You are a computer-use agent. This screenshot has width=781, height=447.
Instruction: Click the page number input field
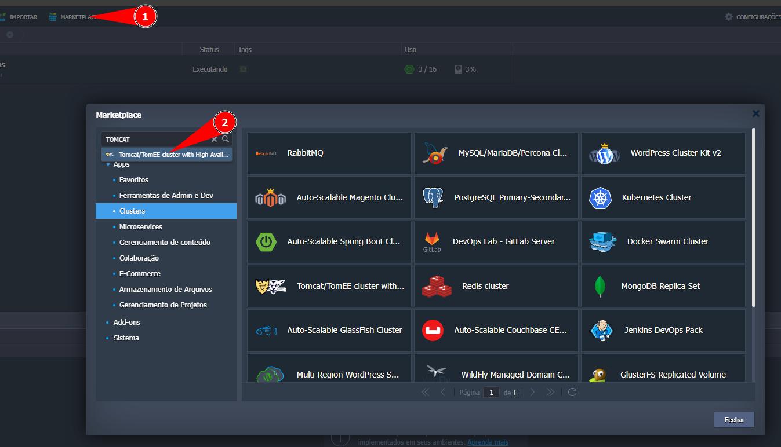click(491, 393)
